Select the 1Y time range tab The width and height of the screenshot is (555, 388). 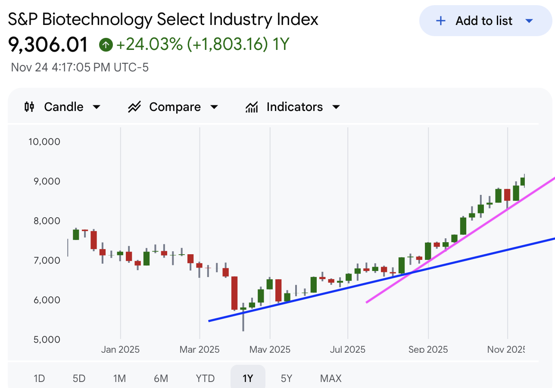click(248, 379)
